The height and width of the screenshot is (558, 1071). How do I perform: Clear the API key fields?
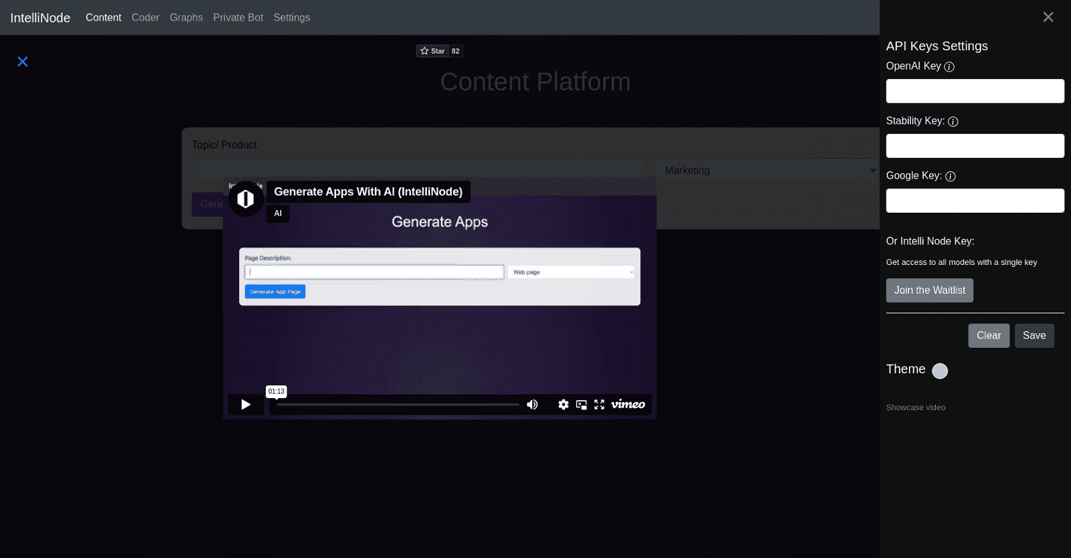989,336
